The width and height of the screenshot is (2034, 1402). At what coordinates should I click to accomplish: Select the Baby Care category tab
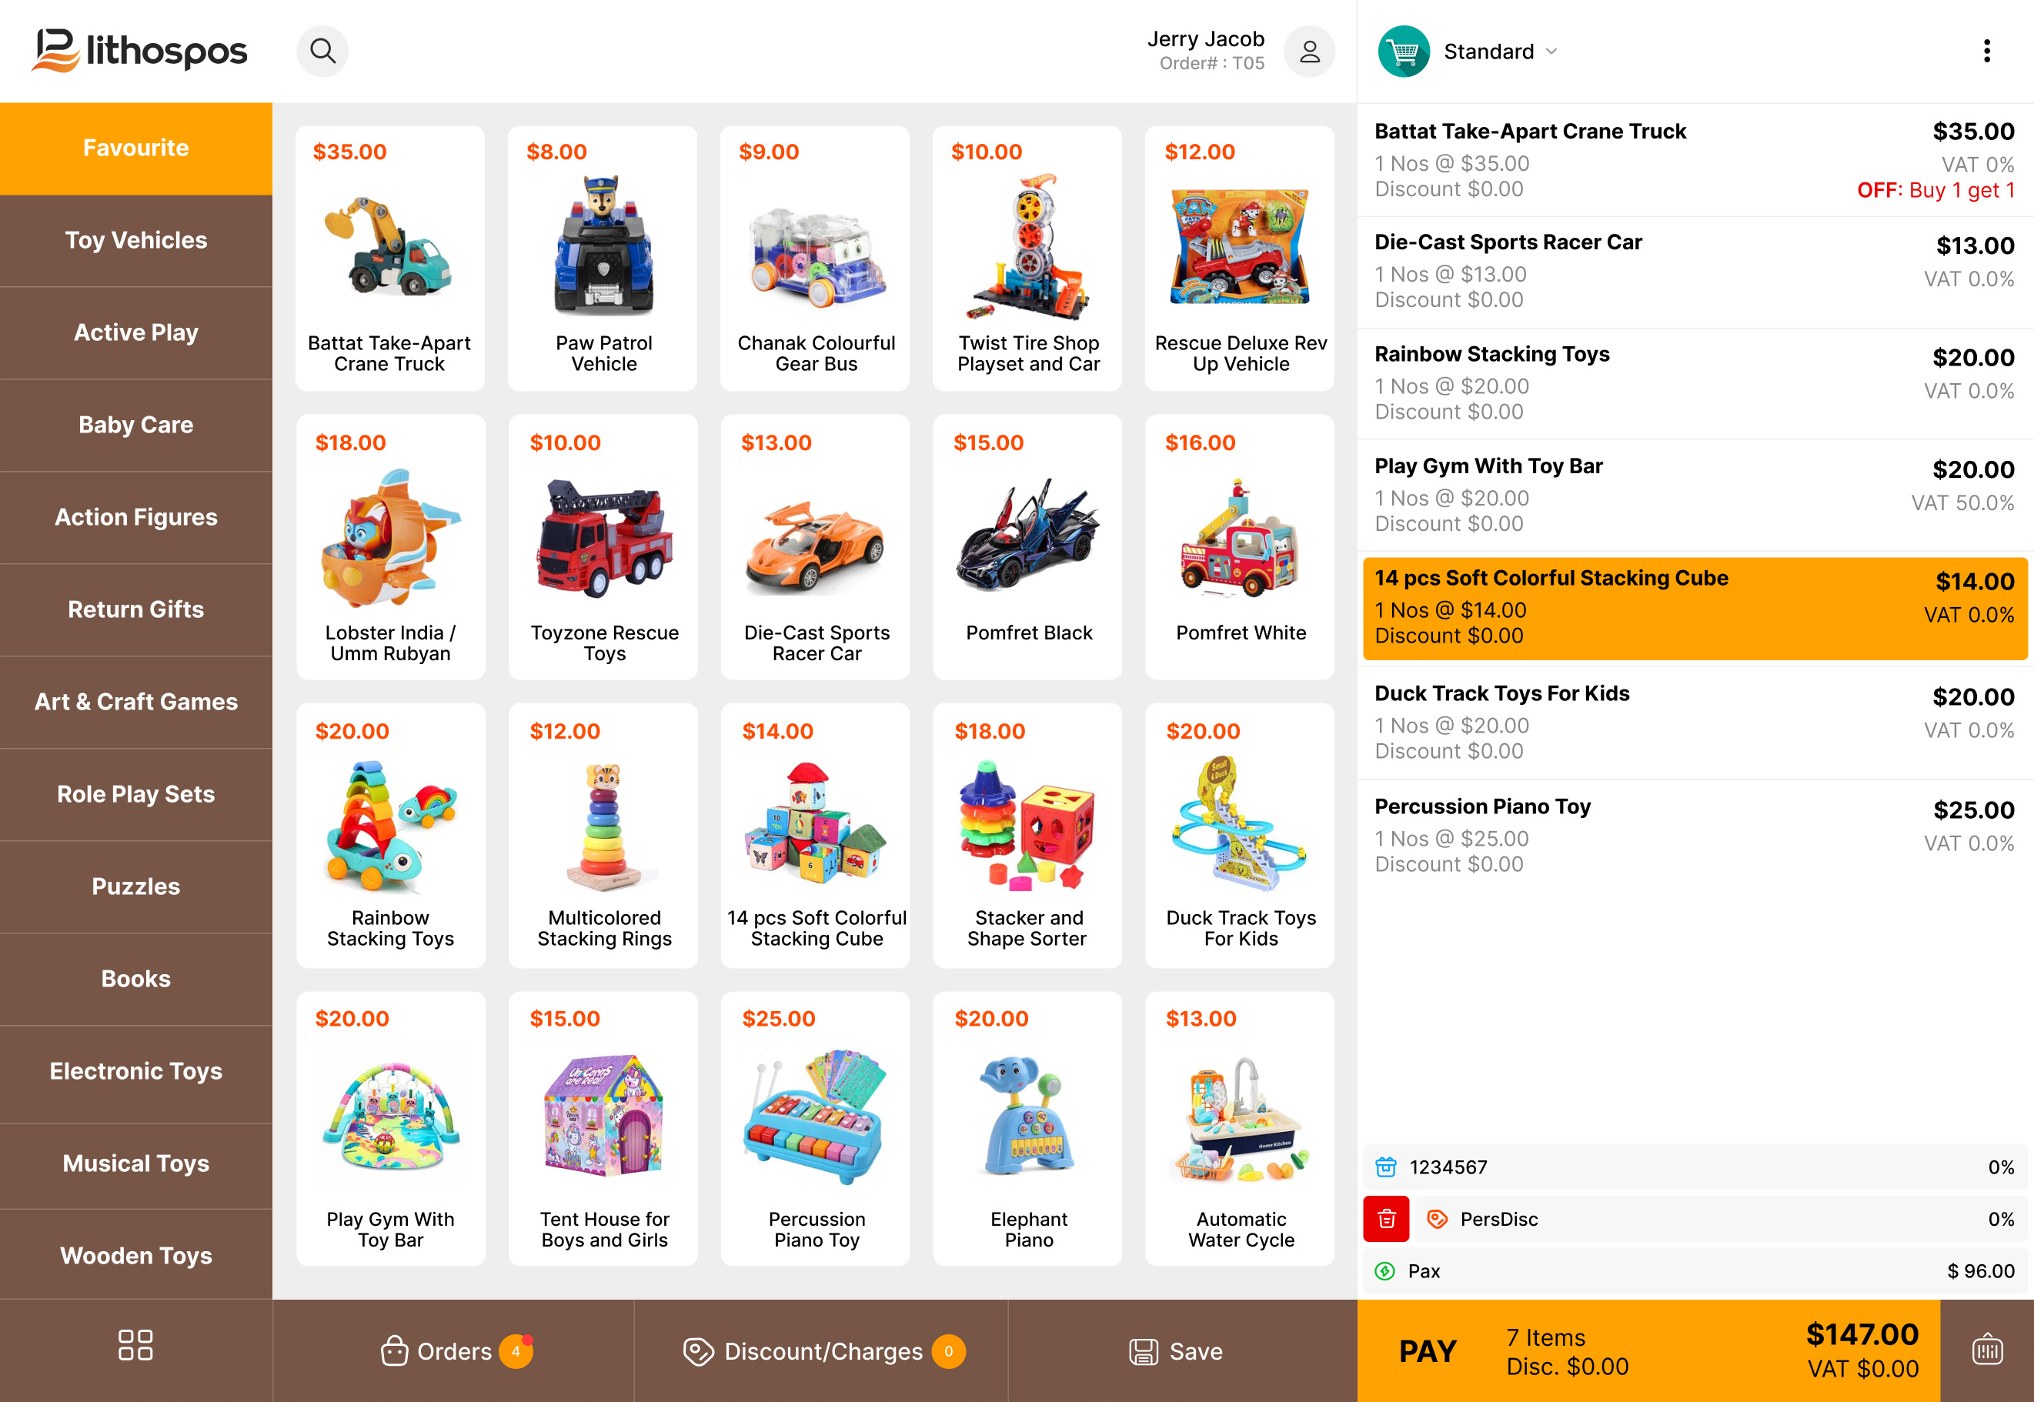[x=135, y=424]
